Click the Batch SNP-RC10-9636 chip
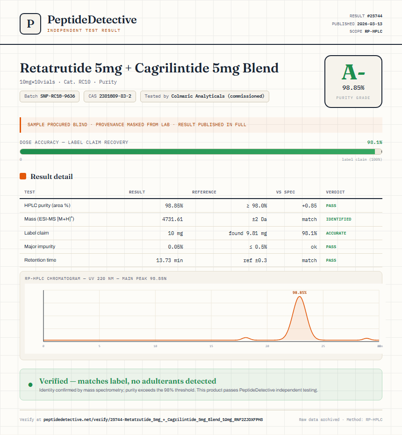402x435 pixels. (x=50, y=96)
